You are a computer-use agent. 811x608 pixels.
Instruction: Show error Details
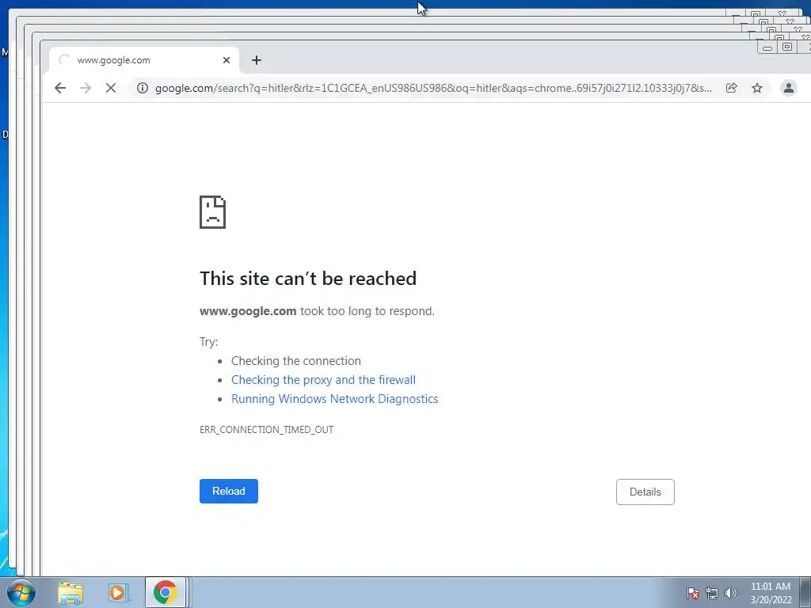645,492
